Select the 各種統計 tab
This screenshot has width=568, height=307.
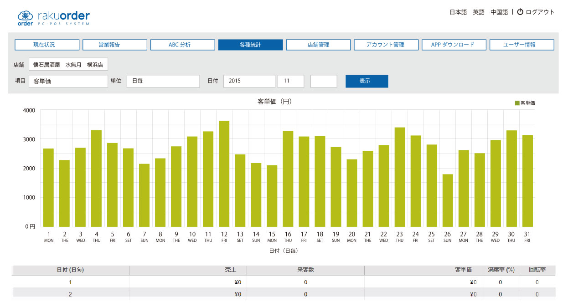[x=250, y=45]
